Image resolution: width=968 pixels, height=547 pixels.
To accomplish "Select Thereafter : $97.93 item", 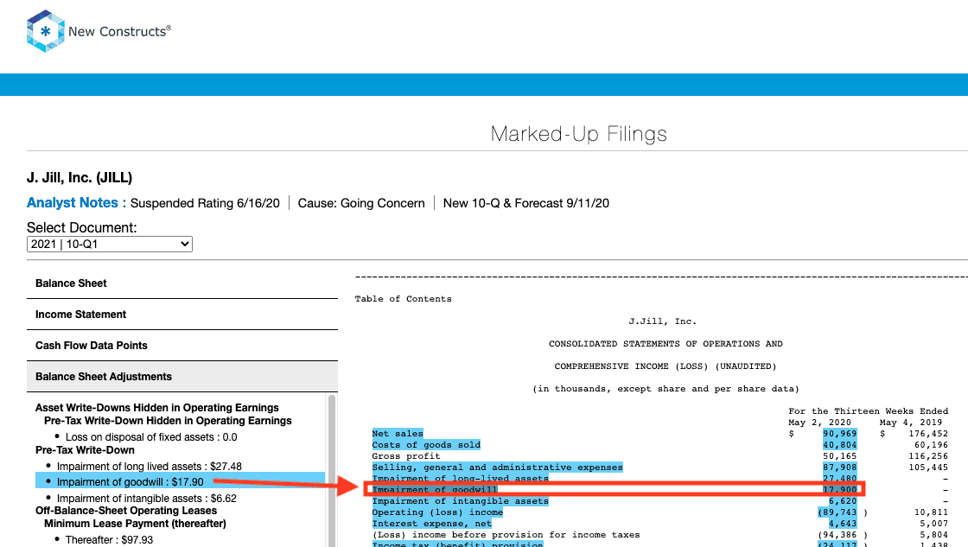I will click(109, 539).
